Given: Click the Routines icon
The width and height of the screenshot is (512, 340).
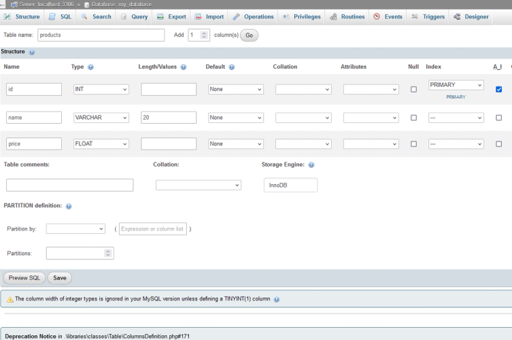Looking at the screenshot, I should point(333,16).
